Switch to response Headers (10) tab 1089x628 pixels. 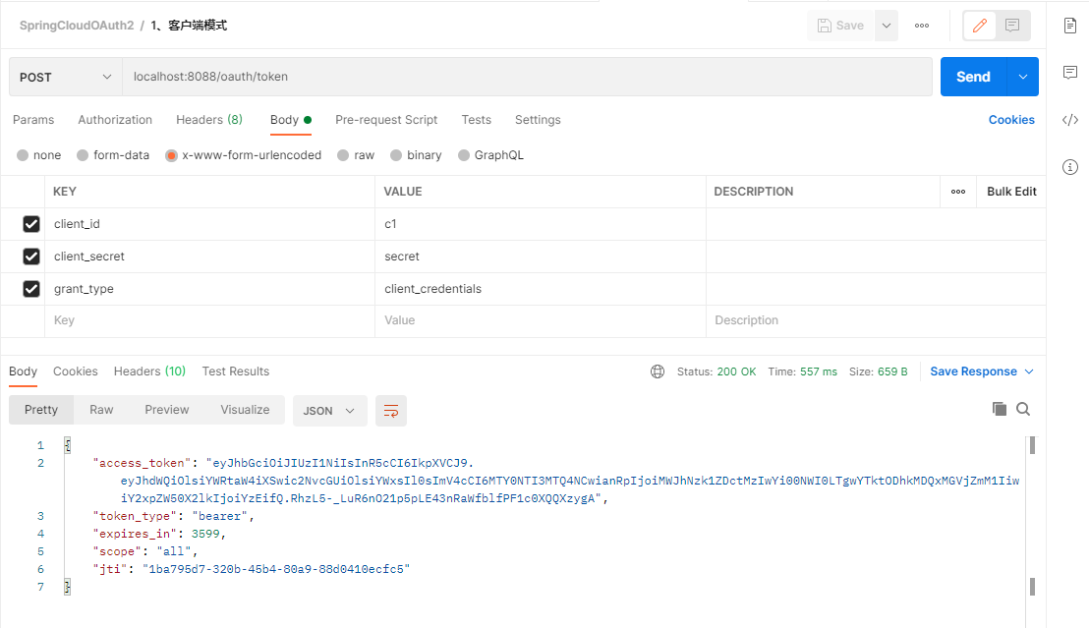click(150, 371)
